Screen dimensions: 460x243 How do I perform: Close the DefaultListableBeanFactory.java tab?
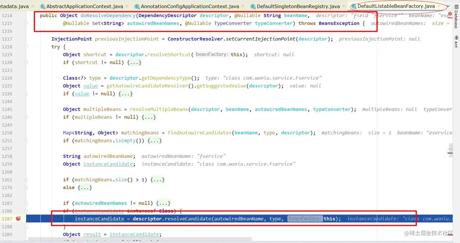coord(439,6)
